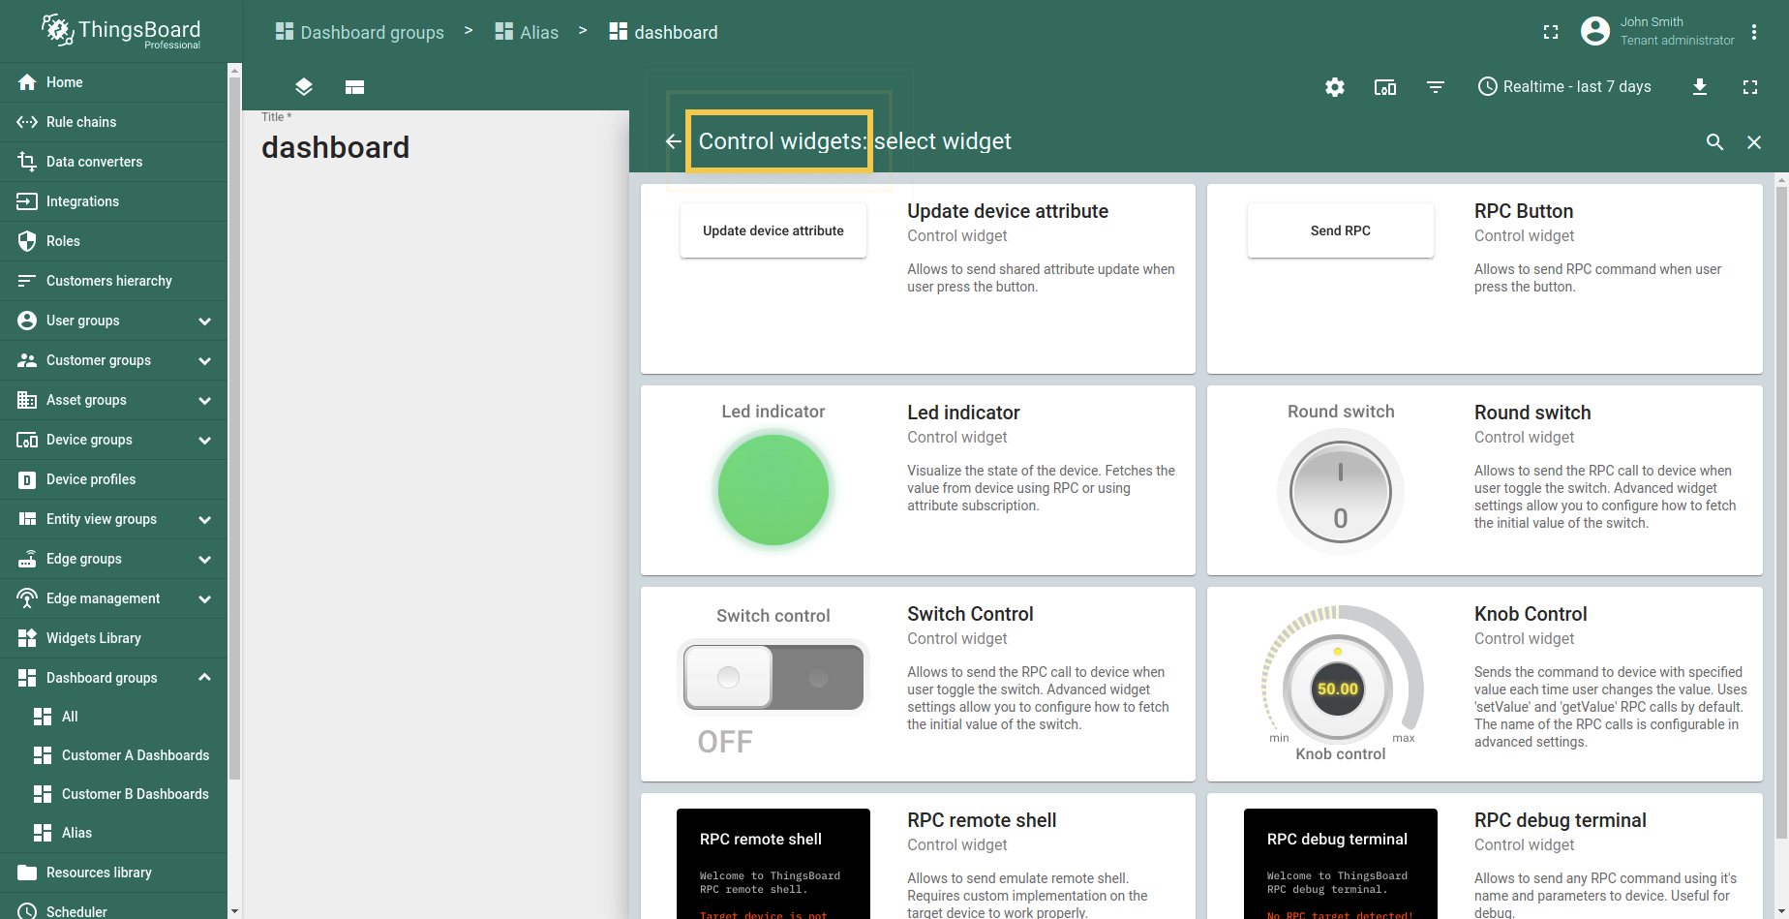Viewport: 1789px width, 919px height.
Task: Go to Integrations section
Action: pos(113,201)
